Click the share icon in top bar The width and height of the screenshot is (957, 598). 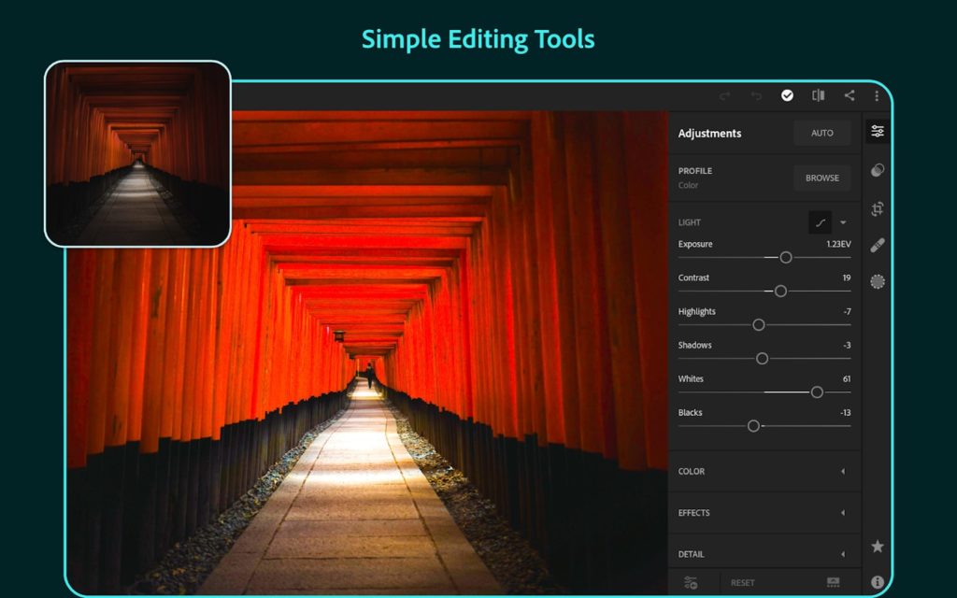[x=849, y=95]
